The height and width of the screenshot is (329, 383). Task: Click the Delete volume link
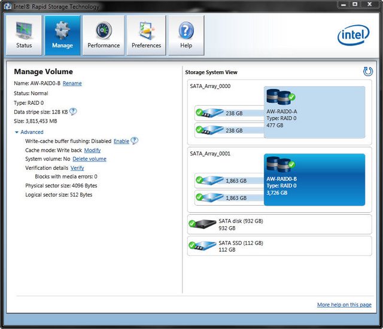[89, 159]
